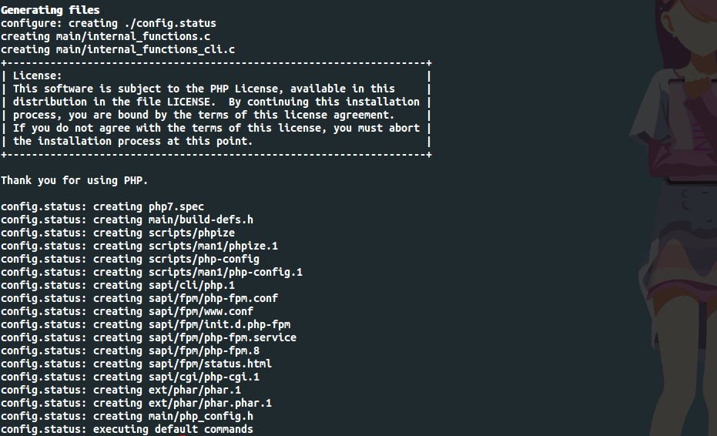Click 'sapi/fpm/php-fpm.conf' path
Viewport: 717px width, 436px height.
(213, 298)
